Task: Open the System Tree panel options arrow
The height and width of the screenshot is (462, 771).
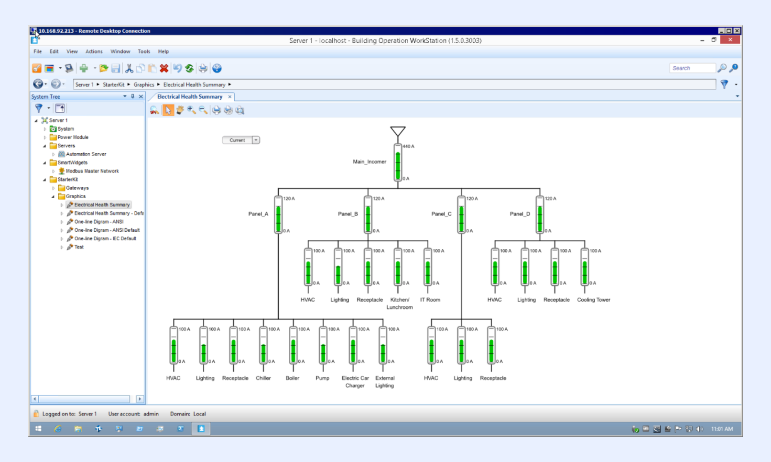Action: coord(125,96)
